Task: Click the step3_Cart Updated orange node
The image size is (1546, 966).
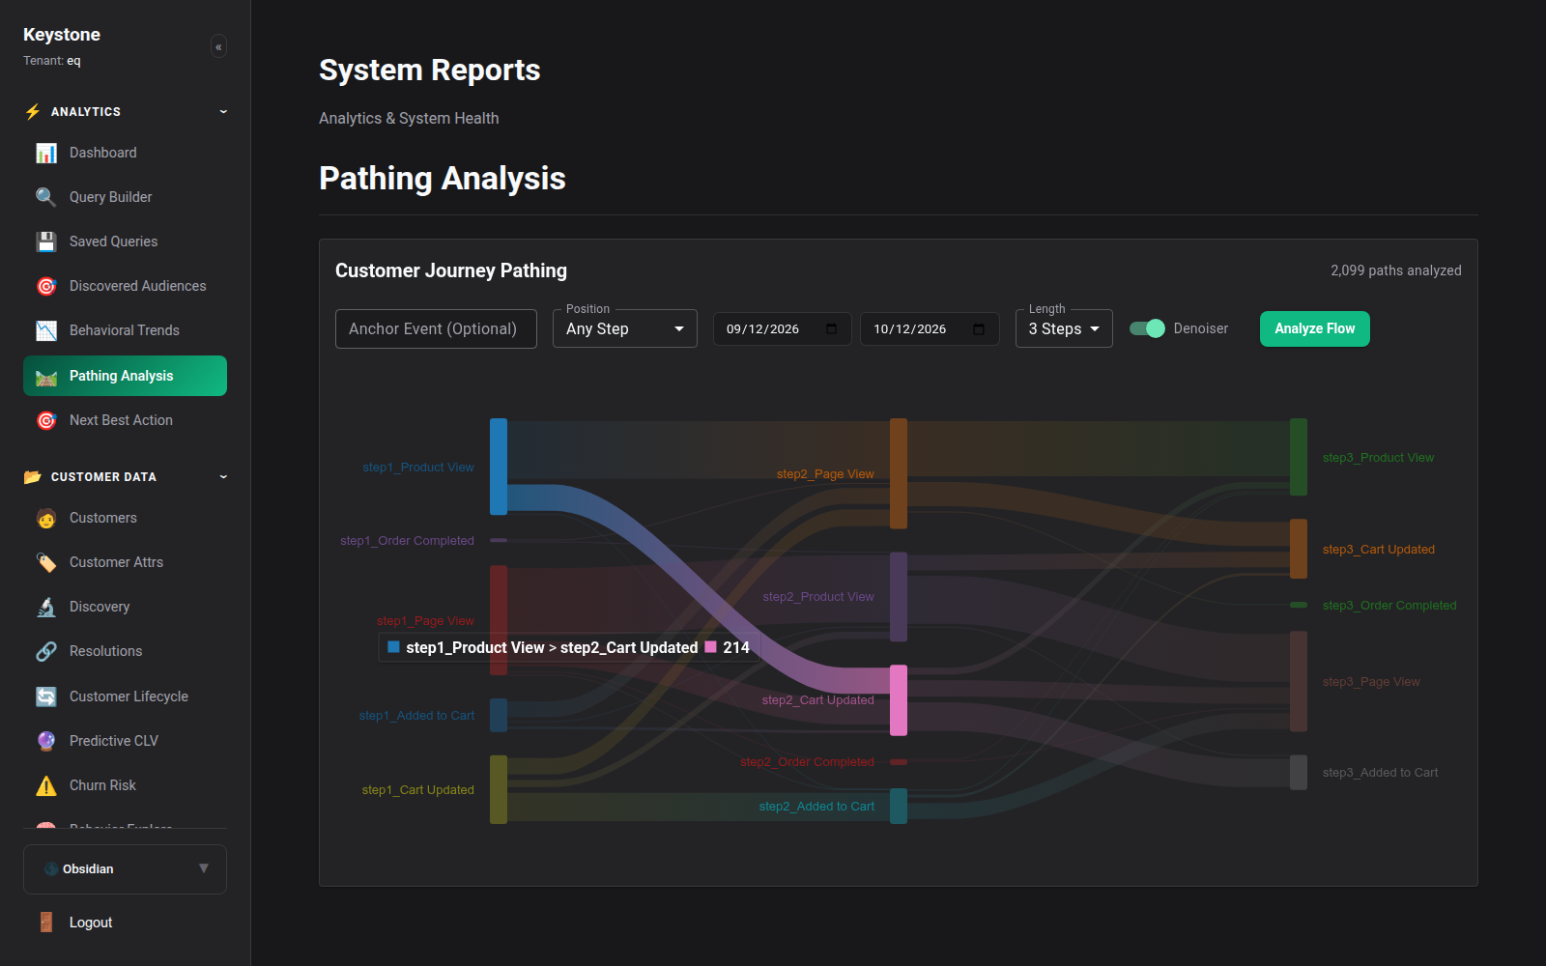Action: (1299, 549)
